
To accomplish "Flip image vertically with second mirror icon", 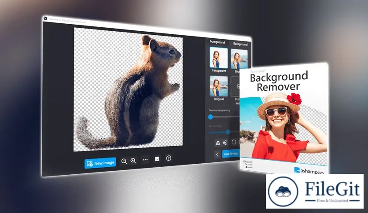I will 225,143.
